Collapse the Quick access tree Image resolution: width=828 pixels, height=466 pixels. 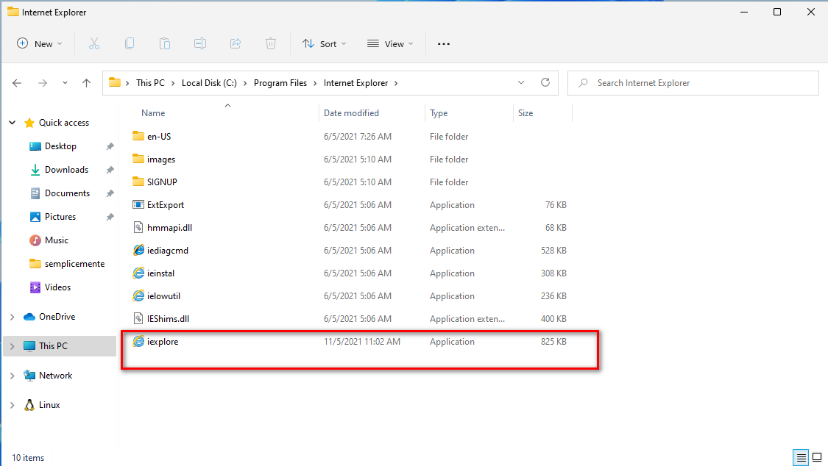tap(13, 122)
